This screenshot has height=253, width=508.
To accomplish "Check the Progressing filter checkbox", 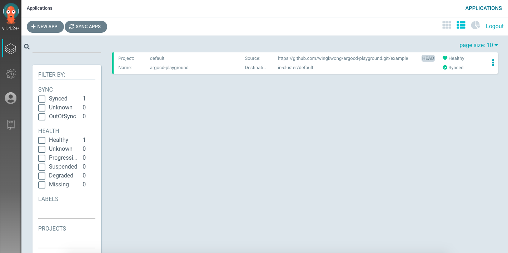I will pyautogui.click(x=42, y=158).
